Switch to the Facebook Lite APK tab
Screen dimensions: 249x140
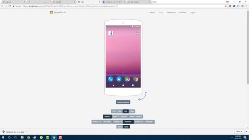click(x=114, y=2)
